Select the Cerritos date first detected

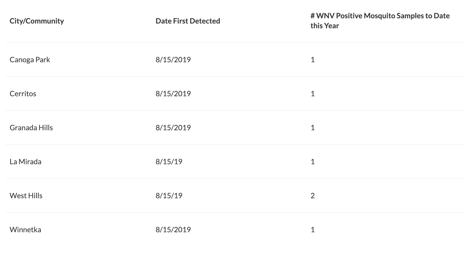coord(173,94)
